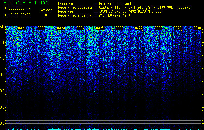204x130 pixels.
Task: Select the 0324 time marker
Action: coord(80,28)
